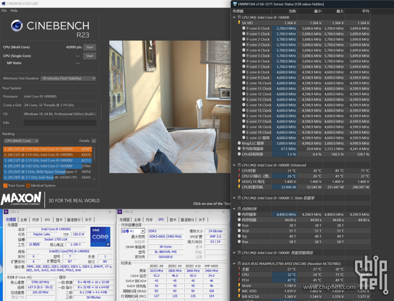Expand the 性能受限原因 group
394x301 pixels.
click(x=234, y=252)
